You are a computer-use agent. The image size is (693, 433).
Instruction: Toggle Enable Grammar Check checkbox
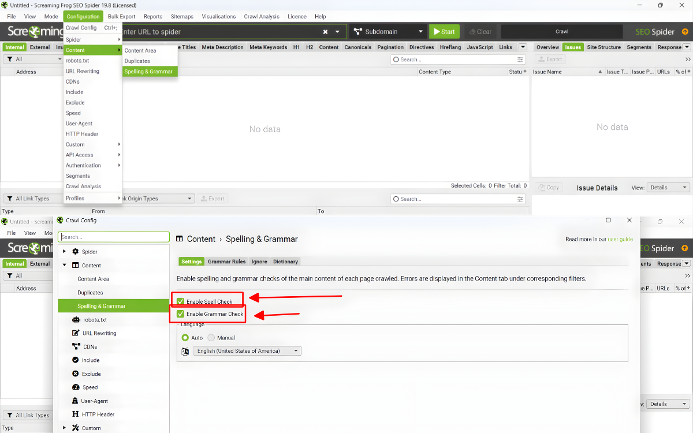[x=181, y=314]
